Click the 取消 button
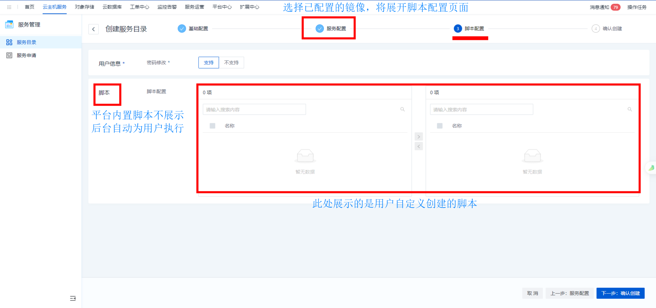656x308 pixels. (532, 293)
